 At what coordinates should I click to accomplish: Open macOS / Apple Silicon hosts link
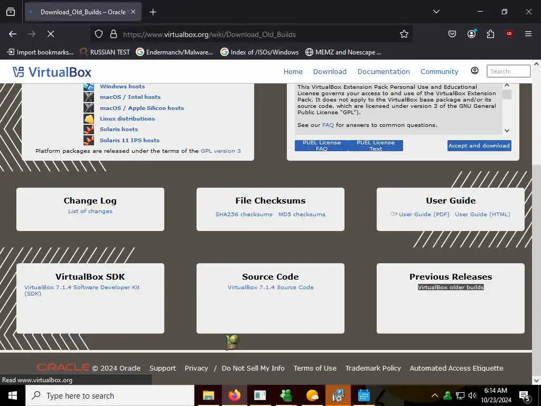pyautogui.click(x=142, y=108)
